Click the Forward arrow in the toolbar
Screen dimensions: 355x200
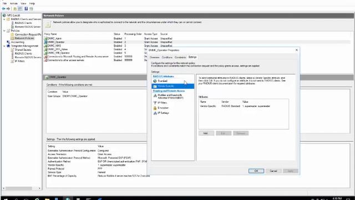8,9
